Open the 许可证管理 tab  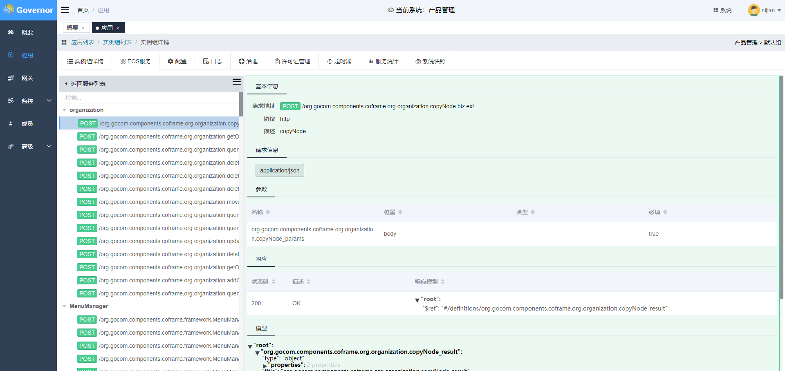[x=292, y=61]
